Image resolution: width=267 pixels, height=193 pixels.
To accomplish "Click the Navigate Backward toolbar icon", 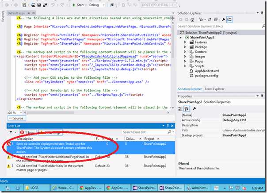I will point(7,5).
